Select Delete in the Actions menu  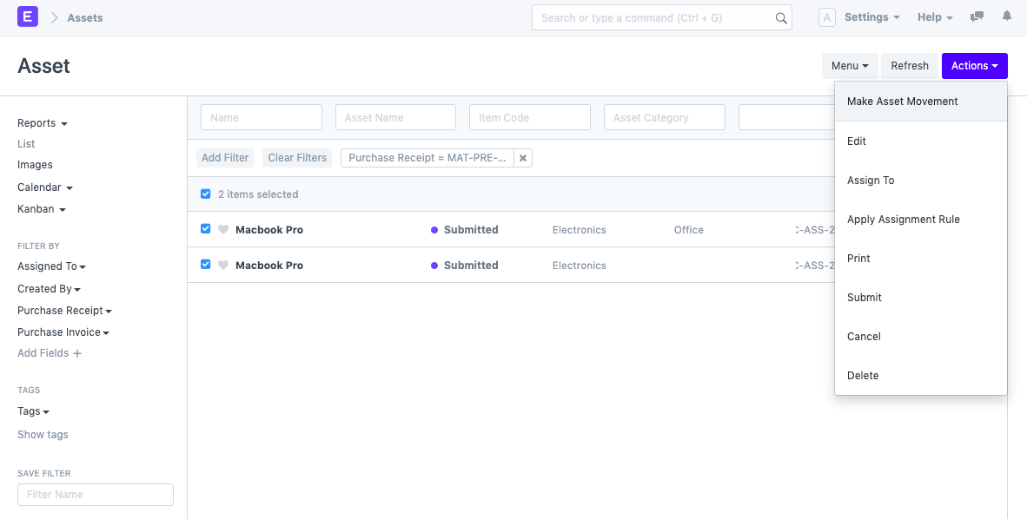[863, 376]
